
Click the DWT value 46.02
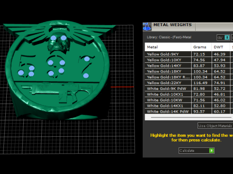pyautogui.click(x=219, y=100)
